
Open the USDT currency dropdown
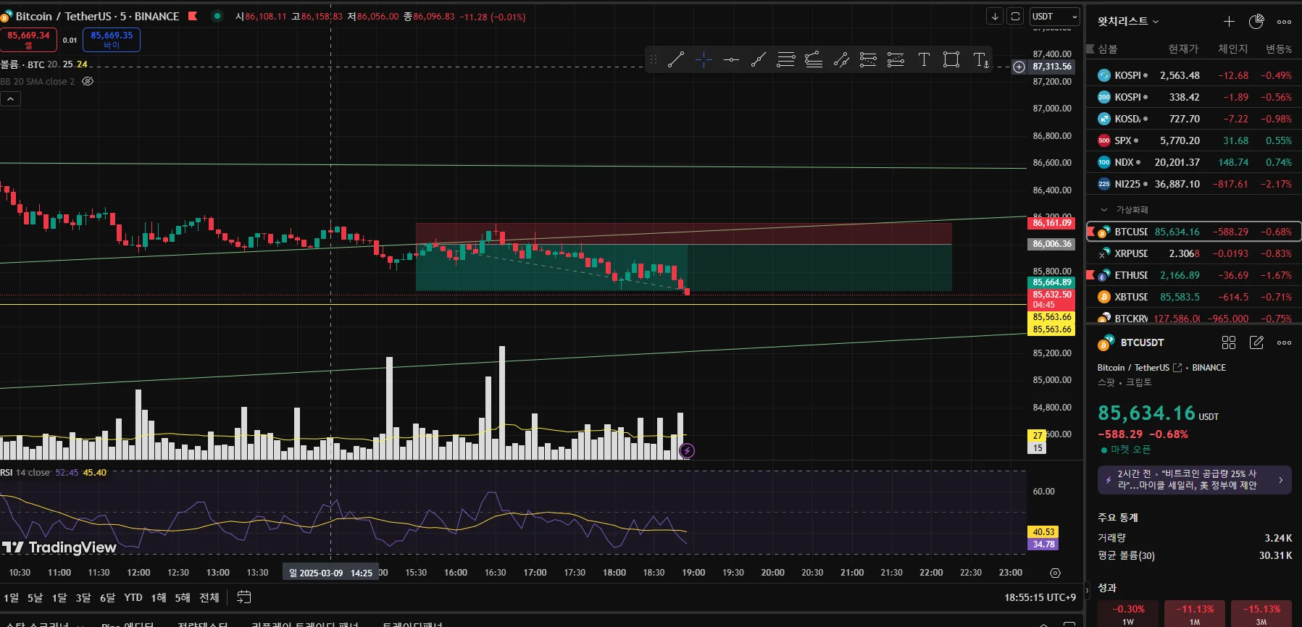(1055, 17)
